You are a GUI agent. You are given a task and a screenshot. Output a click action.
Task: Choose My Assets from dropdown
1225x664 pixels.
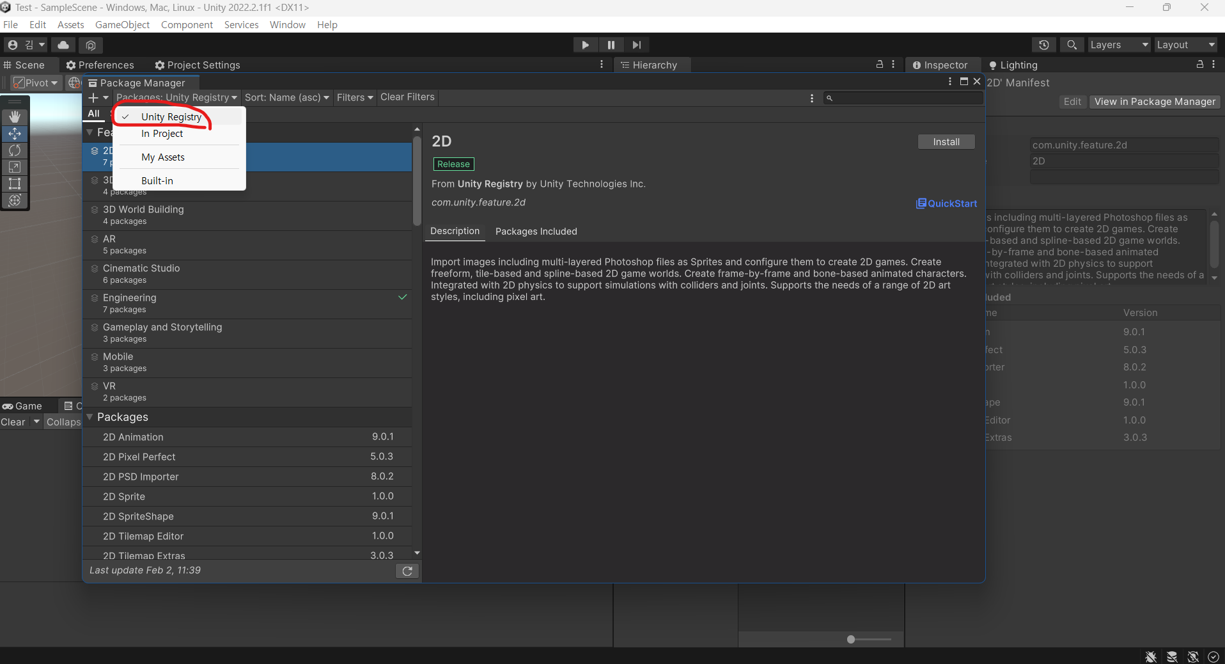click(x=179, y=157)
